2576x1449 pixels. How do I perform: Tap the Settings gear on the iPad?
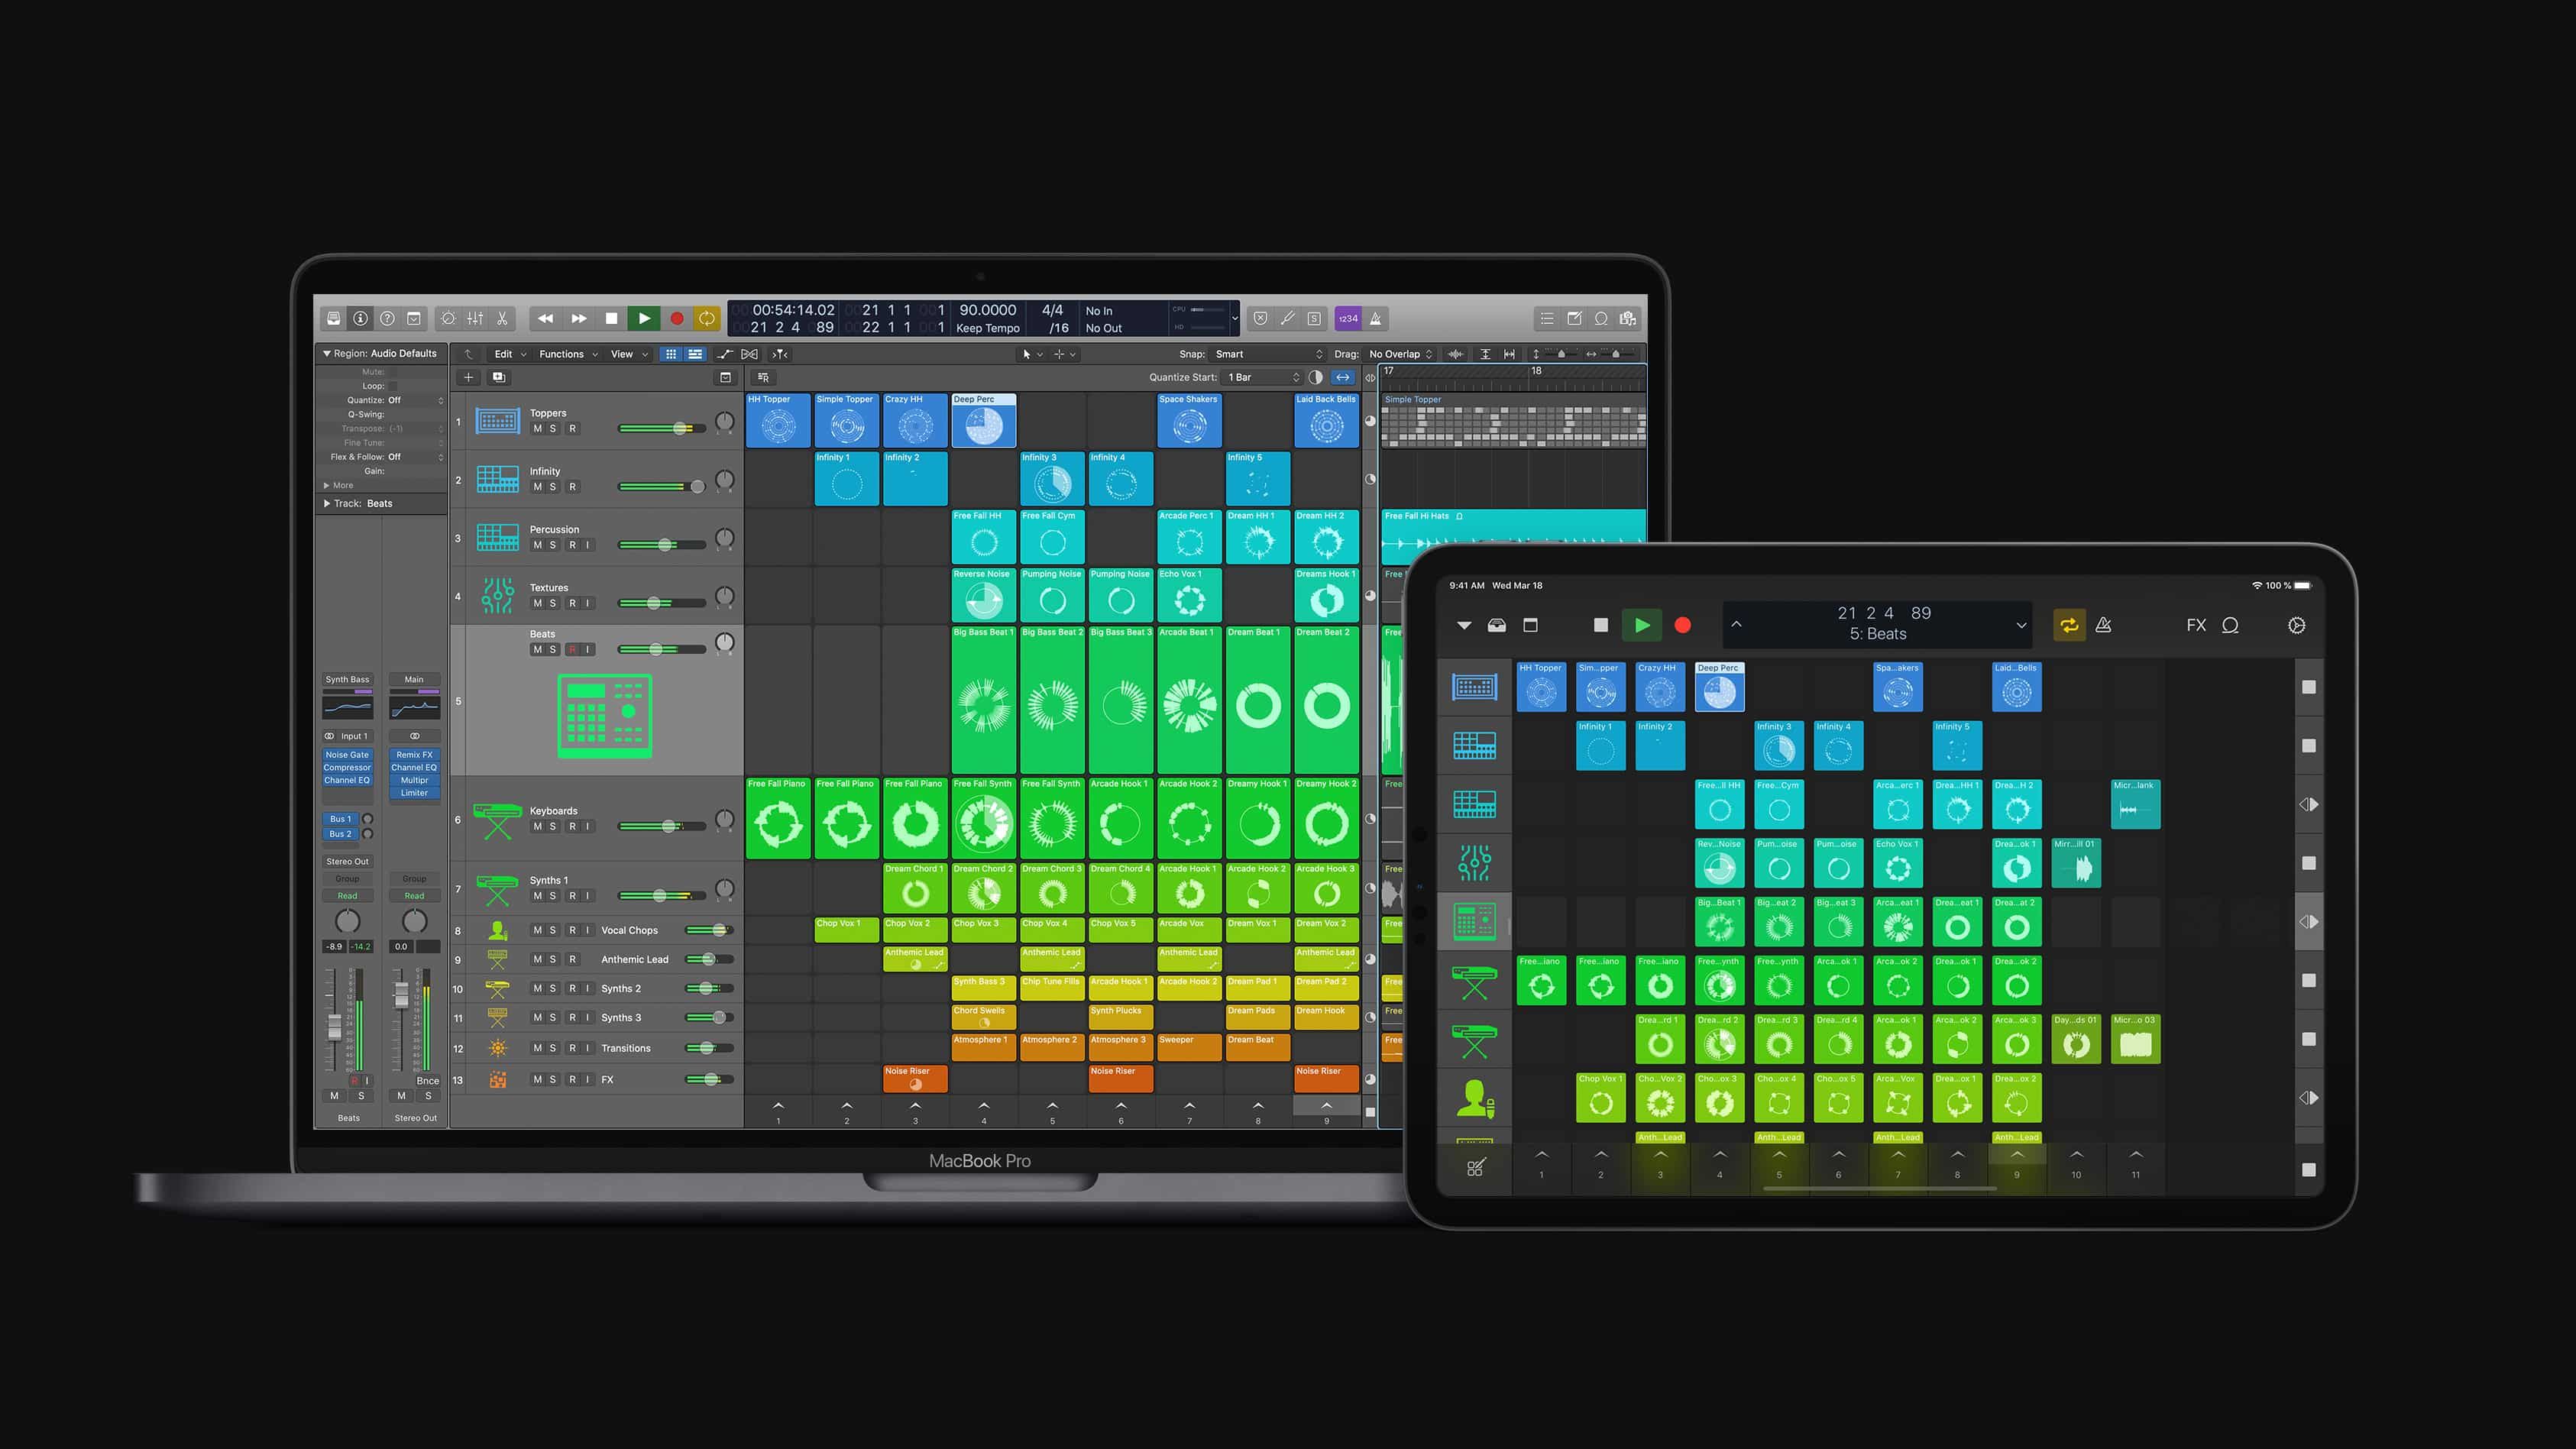[x=2296, y=624]
